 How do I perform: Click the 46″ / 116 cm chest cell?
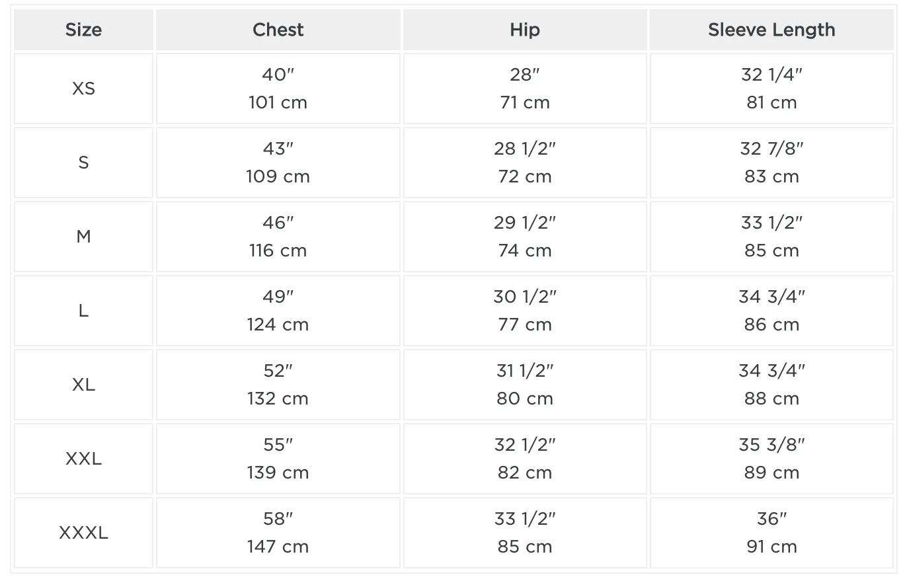pos(278,237)
